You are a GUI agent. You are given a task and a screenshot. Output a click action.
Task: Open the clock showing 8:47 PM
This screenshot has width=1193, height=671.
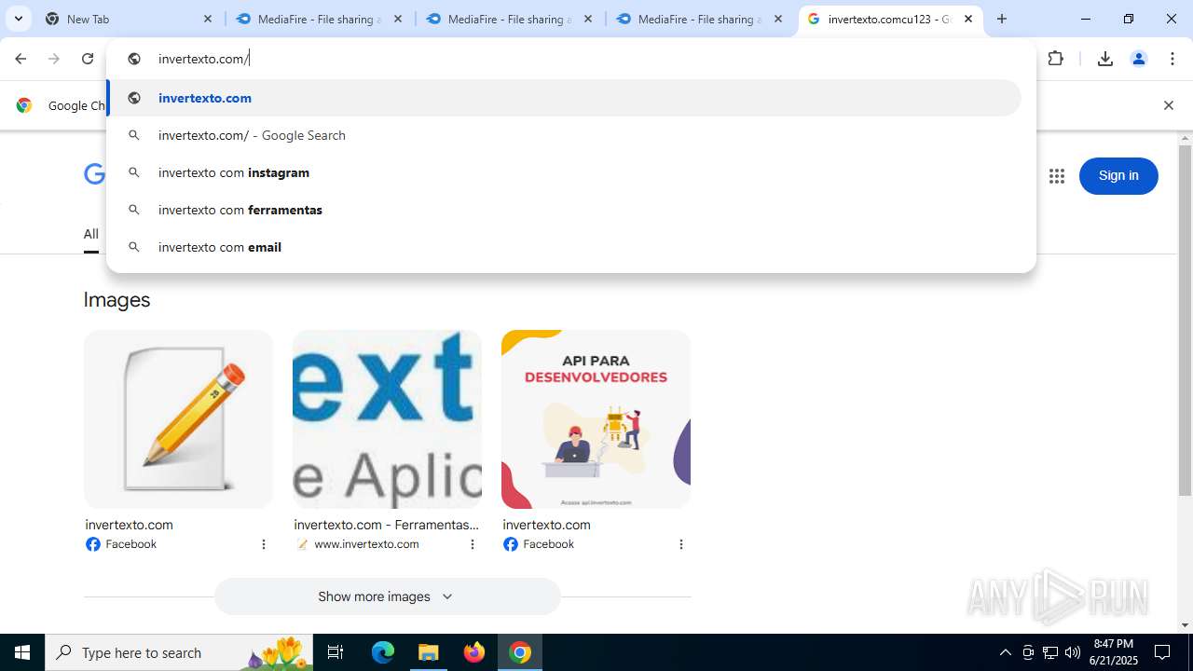(1115, 652)
